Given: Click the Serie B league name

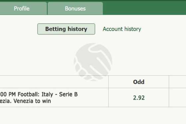Looking at the screenshot, I should pos(68,94).
